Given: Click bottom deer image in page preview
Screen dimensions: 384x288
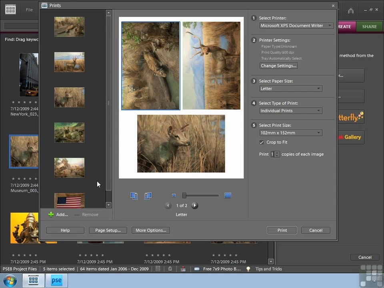Looking at the screenshot, I should [181, 144].
